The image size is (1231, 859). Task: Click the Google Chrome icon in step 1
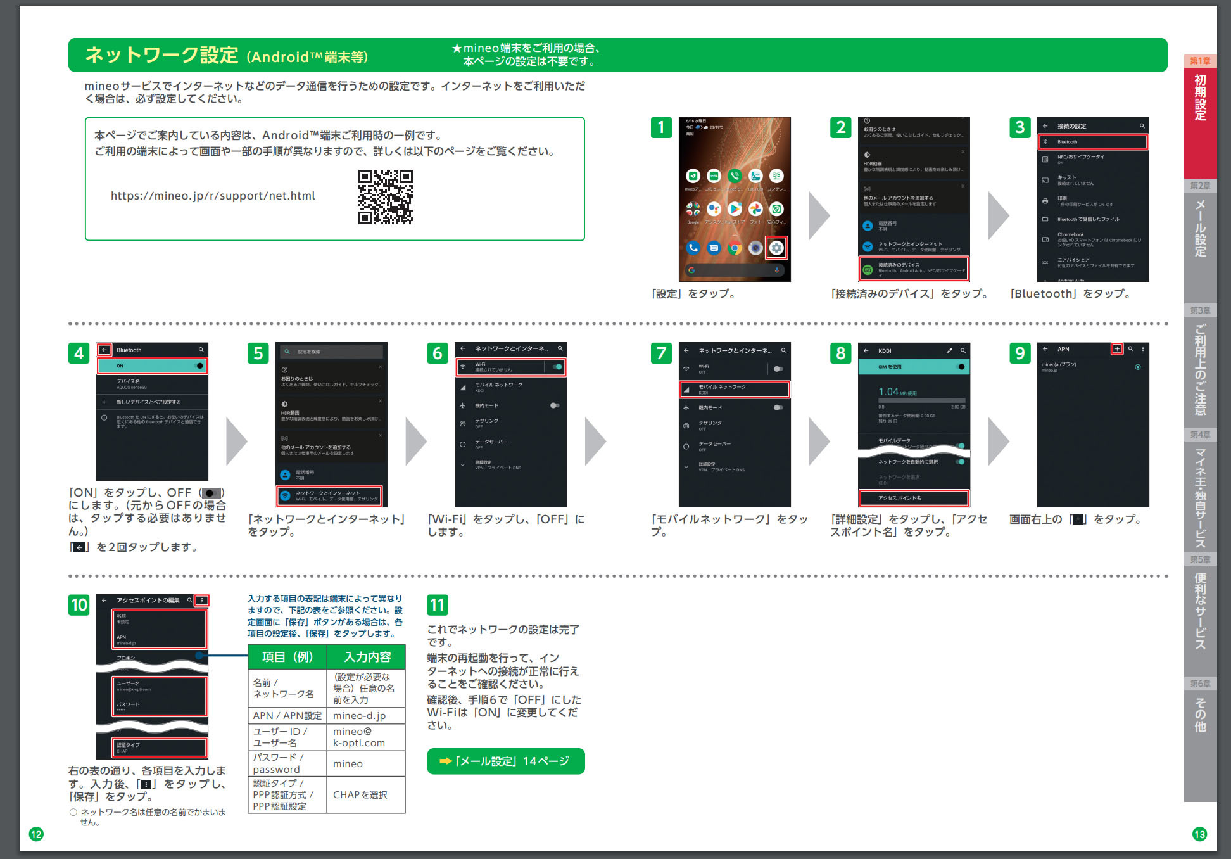tap(735, 248)
